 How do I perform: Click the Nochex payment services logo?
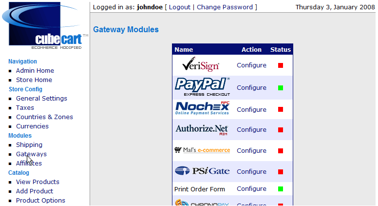point(202,109)
